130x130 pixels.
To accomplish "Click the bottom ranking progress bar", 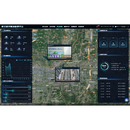I will coord(16,101).
